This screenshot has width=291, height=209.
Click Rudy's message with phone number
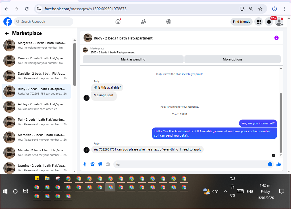click(x=147, y=149)
